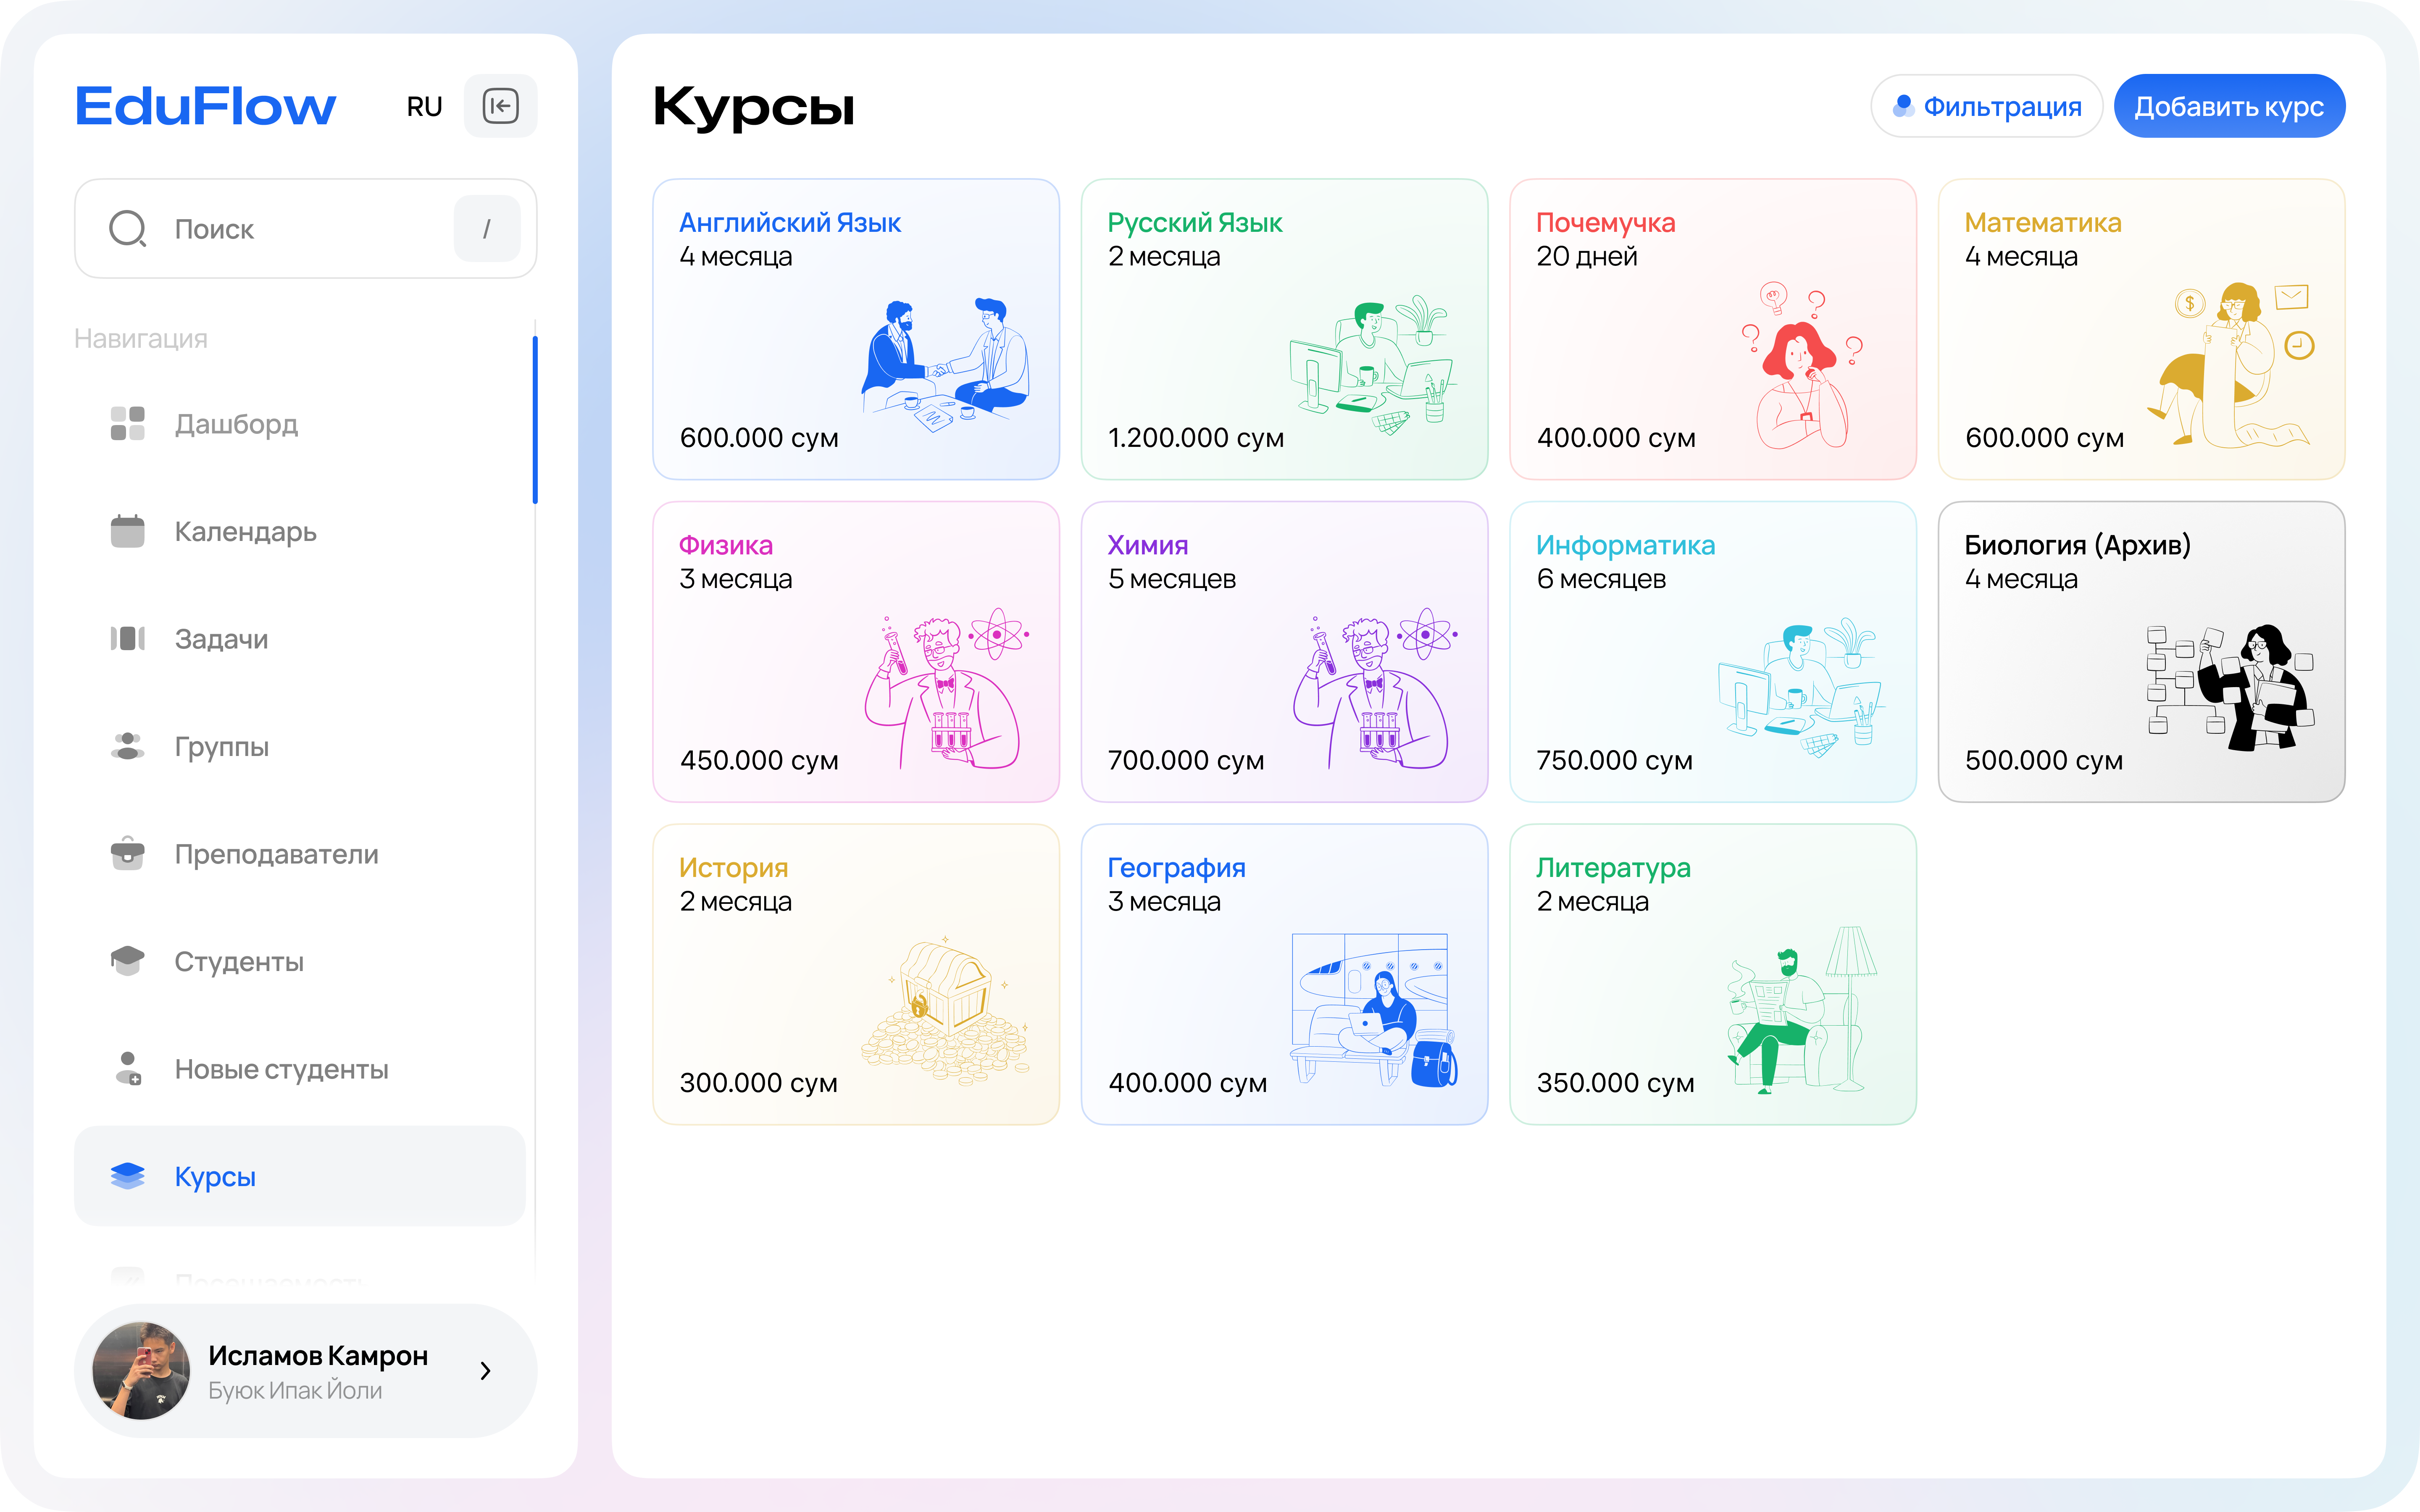Open the Химия course title

[x=1147, y=545]
